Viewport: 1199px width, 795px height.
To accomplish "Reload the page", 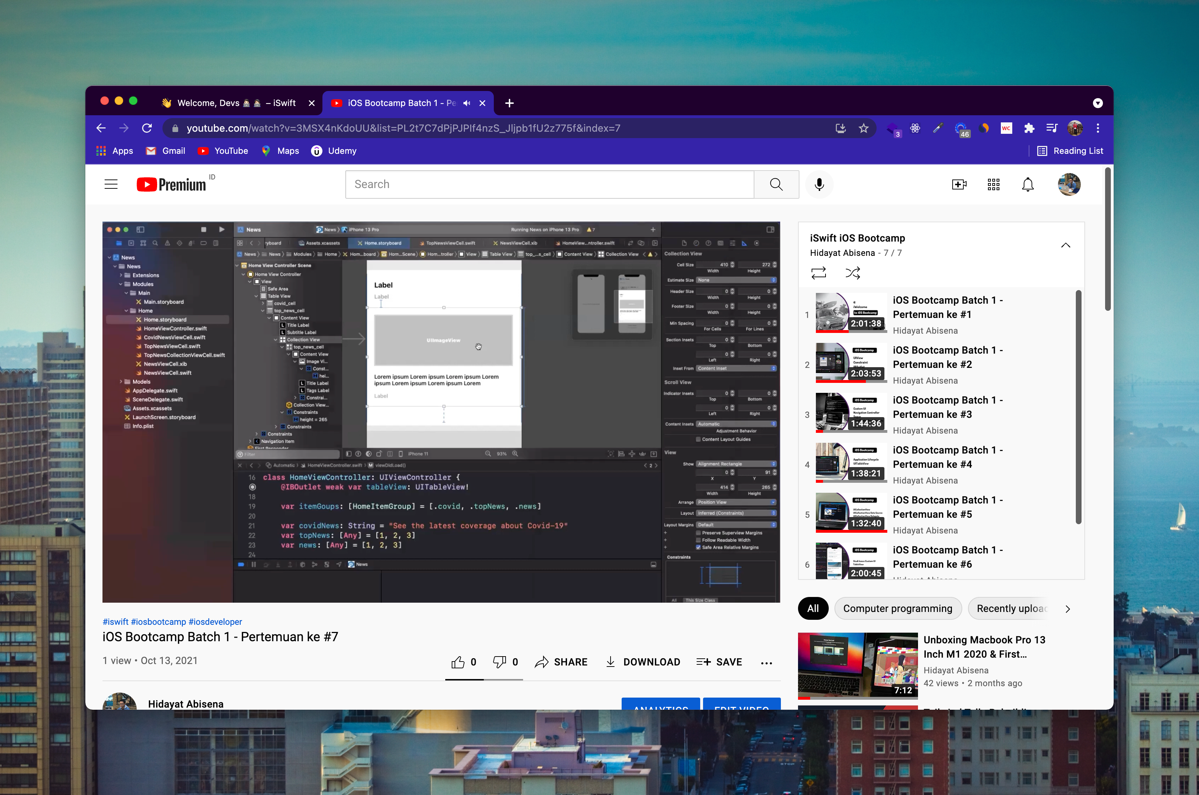I will point(147,128).
